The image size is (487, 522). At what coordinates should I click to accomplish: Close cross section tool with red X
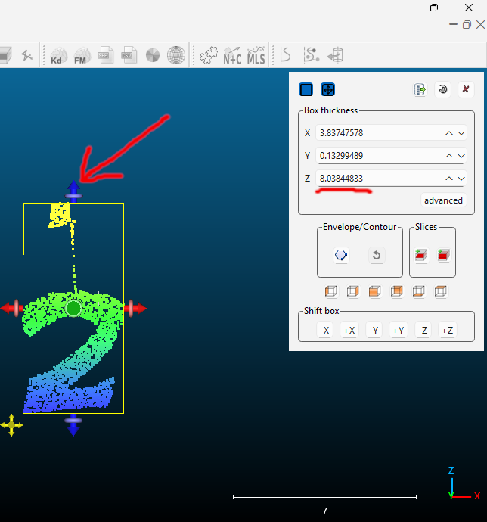[x=465, y=89]
